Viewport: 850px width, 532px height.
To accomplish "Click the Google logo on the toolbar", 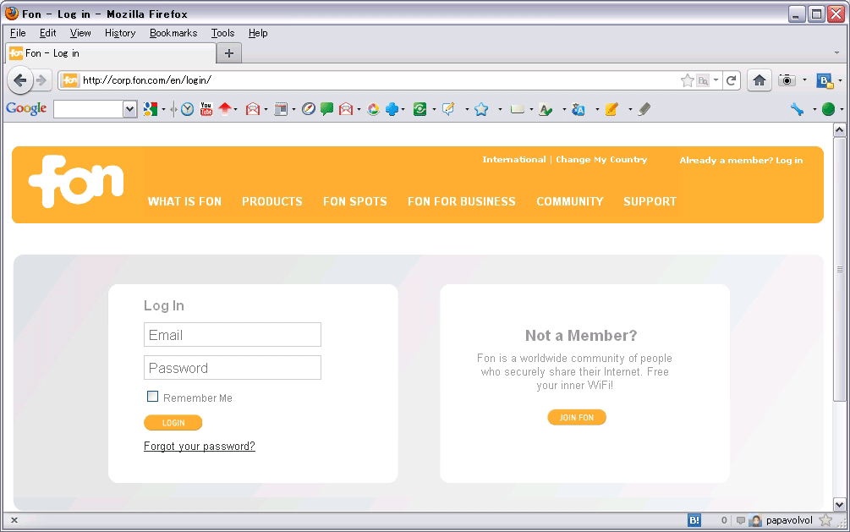I will (x=26, y=108).
